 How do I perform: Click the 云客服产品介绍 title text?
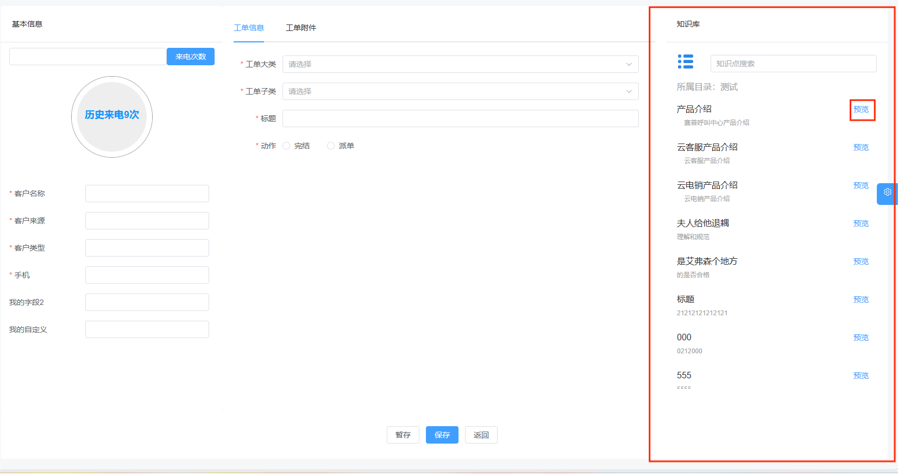point(707,147)
